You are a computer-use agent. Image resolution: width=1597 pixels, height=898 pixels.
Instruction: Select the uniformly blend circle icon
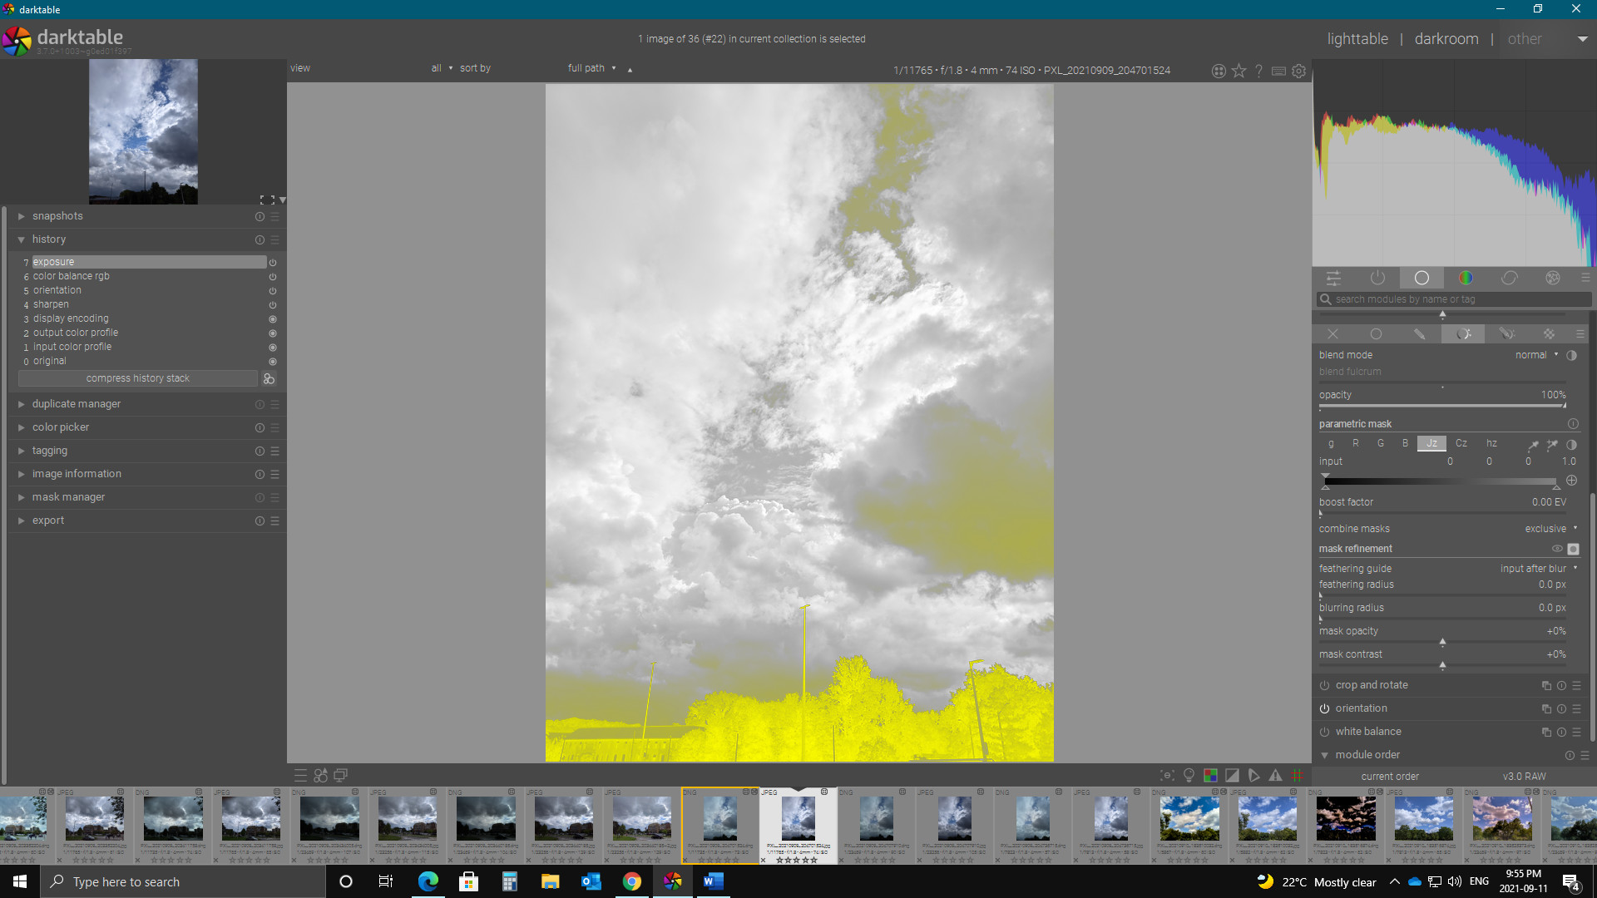point(1376,333)
